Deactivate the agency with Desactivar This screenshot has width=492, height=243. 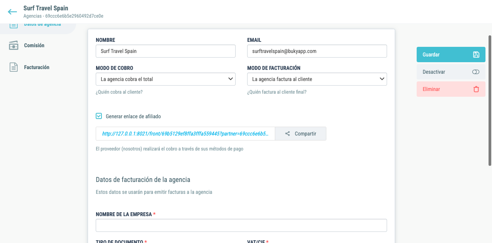click(451, 72)
